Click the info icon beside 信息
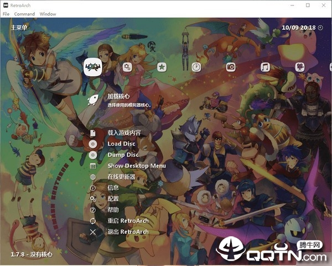Screen dimensions: 332x266 coord(93,188)
